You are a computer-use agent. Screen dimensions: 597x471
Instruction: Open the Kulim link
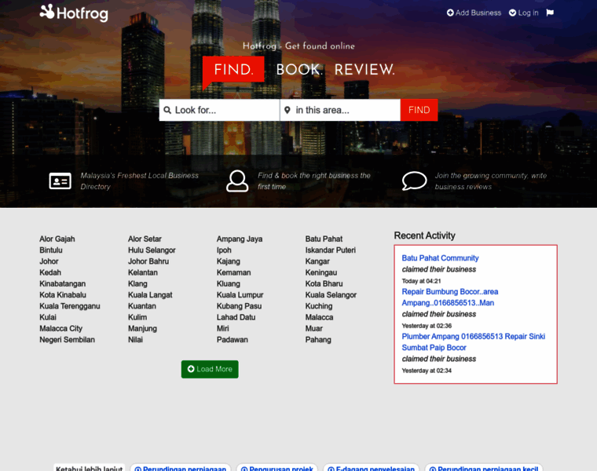[x=137, y=317]
